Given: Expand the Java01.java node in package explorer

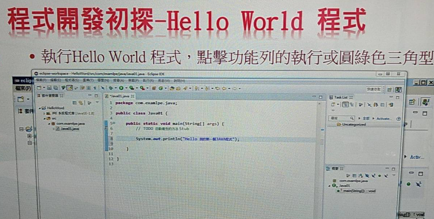Looking at the screenshot, I should tap(54, 129).
